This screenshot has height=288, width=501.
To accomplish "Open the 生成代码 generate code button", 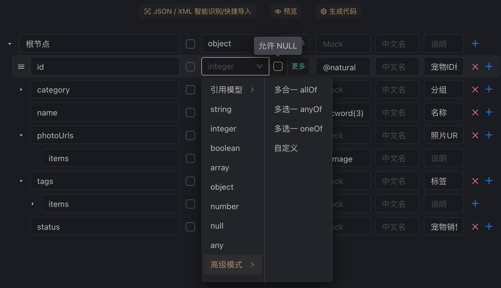I will (338, 11).
